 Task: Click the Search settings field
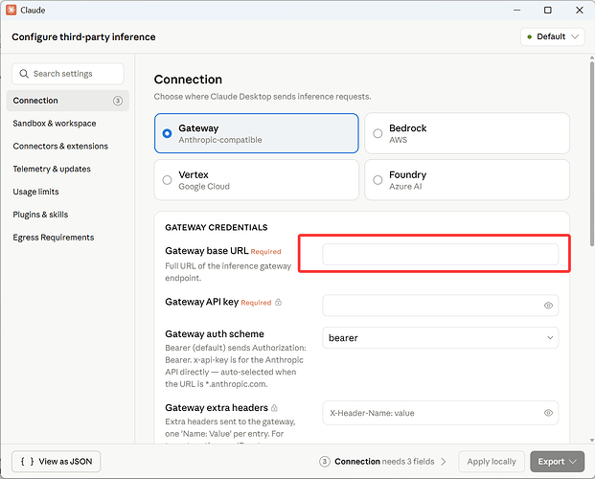click(68, 74)
